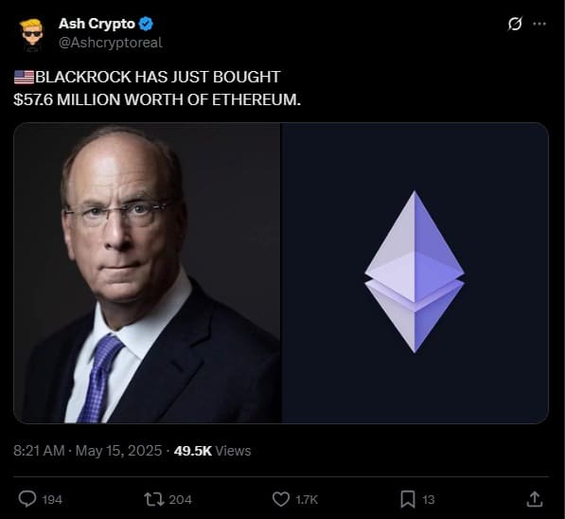Open the Ethereum logo image
This screenshot has width=565, height=519.
tap(415, 273)
